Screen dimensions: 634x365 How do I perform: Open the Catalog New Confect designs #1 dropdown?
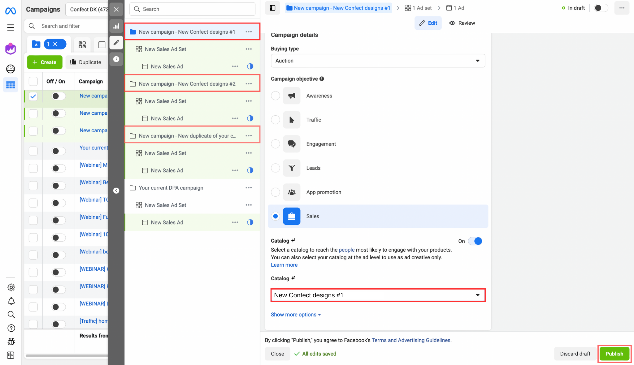(378, 295)
